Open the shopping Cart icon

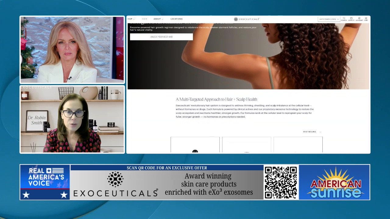tap(366, 19)
